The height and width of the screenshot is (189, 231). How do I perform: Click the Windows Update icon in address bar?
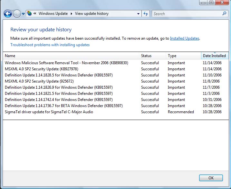pyautogui.click(x=30, y=14)
